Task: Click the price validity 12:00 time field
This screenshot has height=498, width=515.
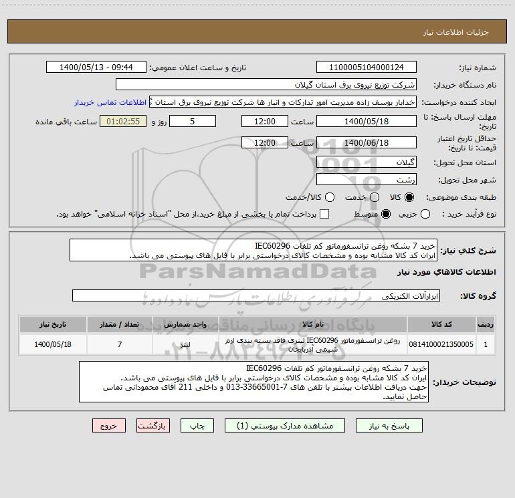Action: tap(265, 143)
